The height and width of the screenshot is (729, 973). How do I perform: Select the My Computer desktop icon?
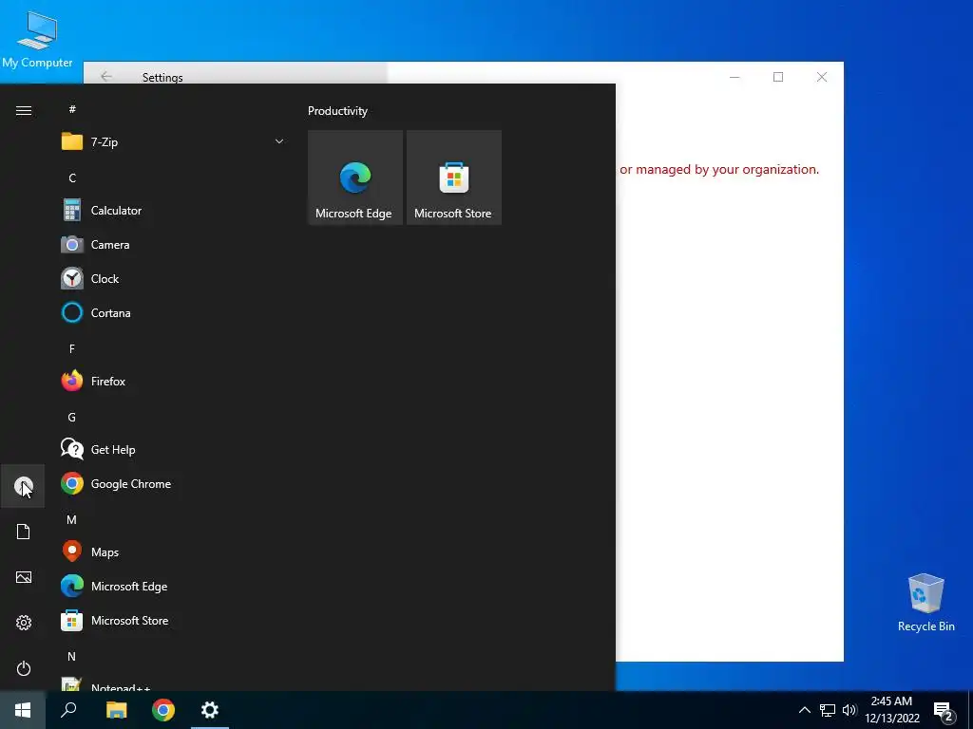(37, 40)
